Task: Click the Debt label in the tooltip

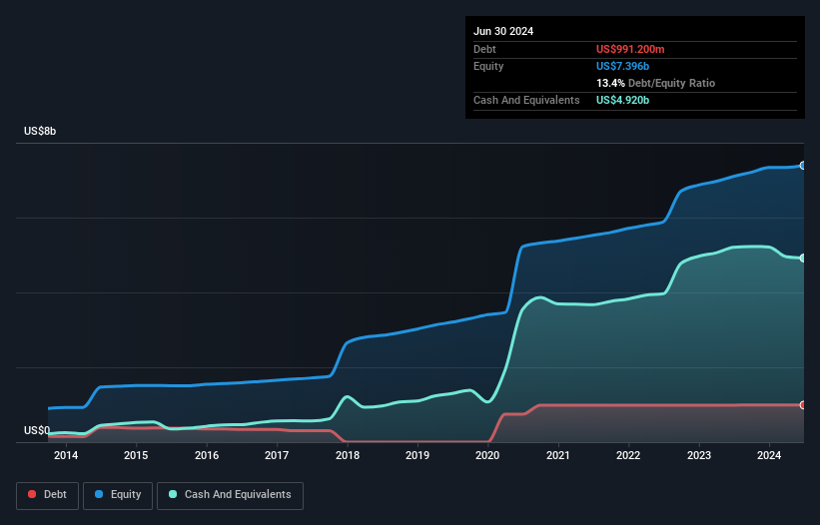Action: pyautogui.click(x=484, y=49)
